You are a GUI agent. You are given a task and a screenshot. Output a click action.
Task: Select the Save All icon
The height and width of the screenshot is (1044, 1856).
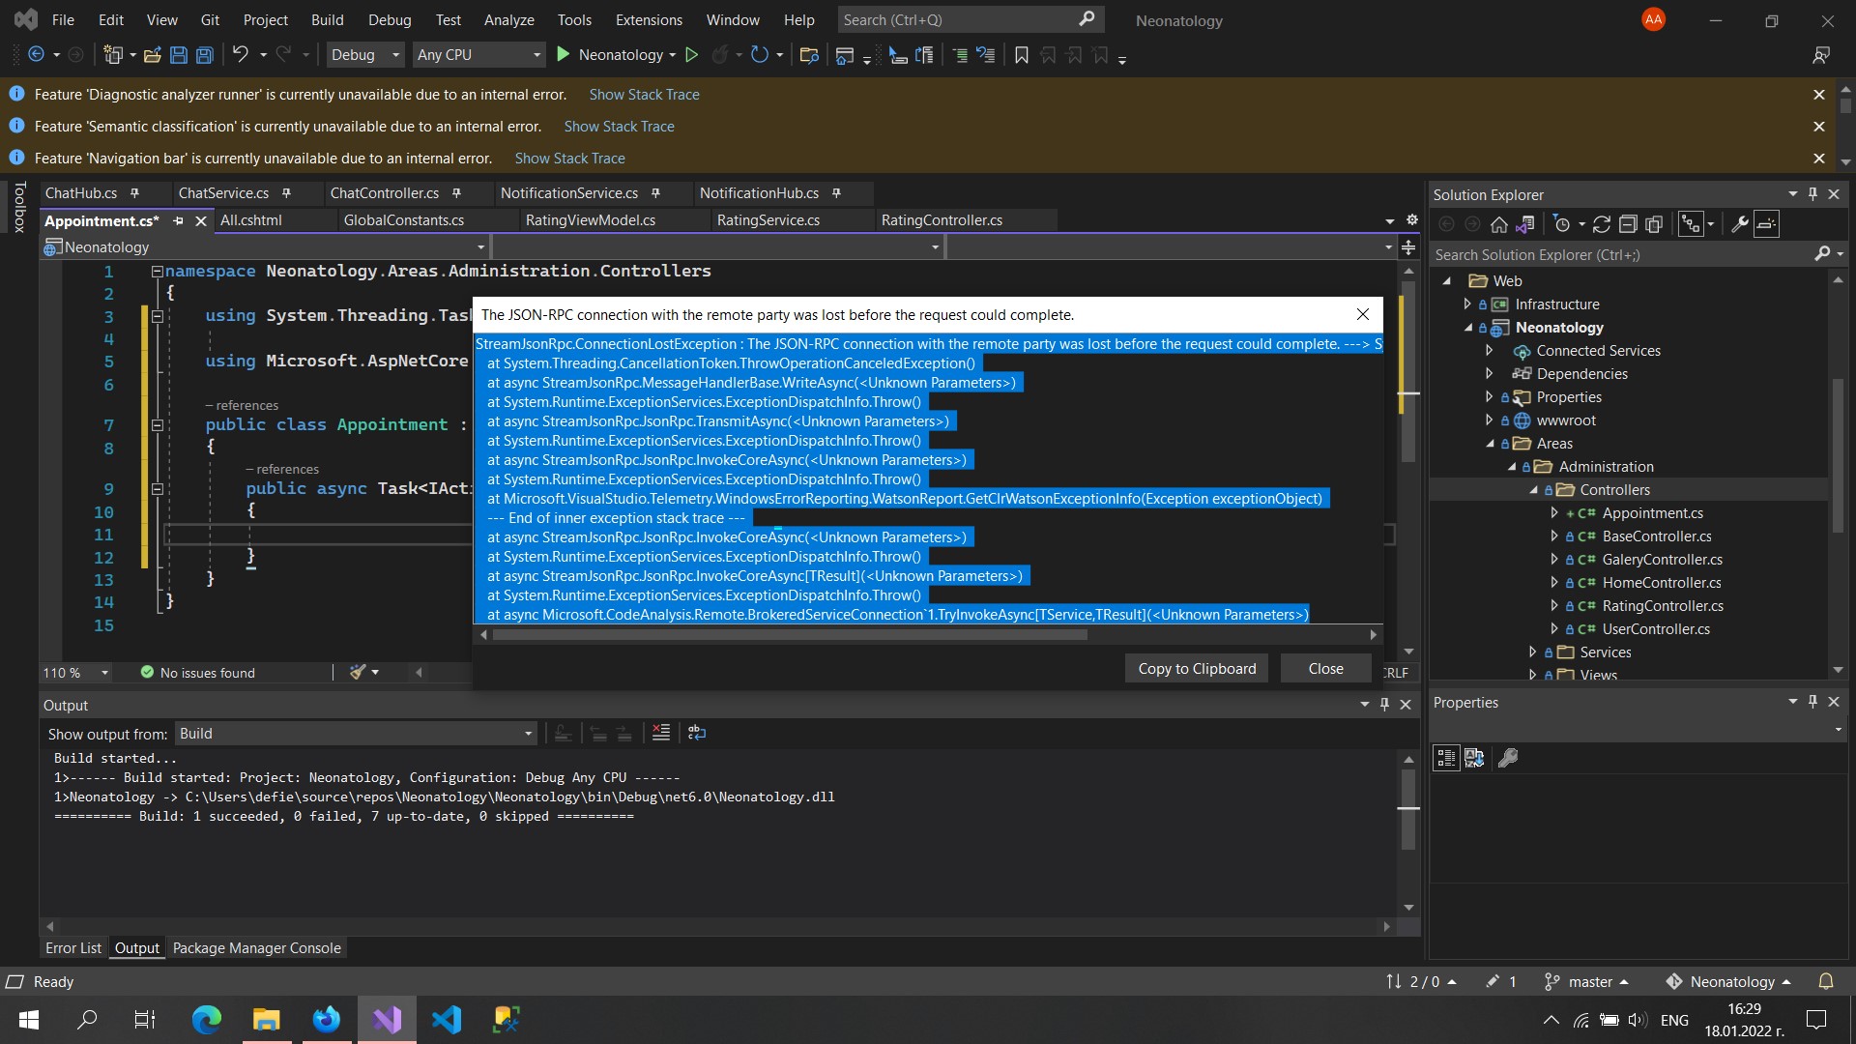[204, 55]
